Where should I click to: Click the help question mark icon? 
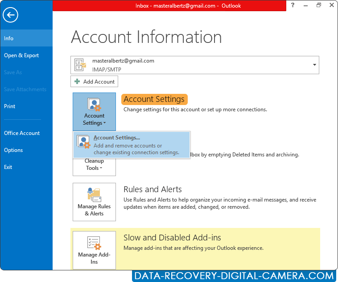coord(293,5)
